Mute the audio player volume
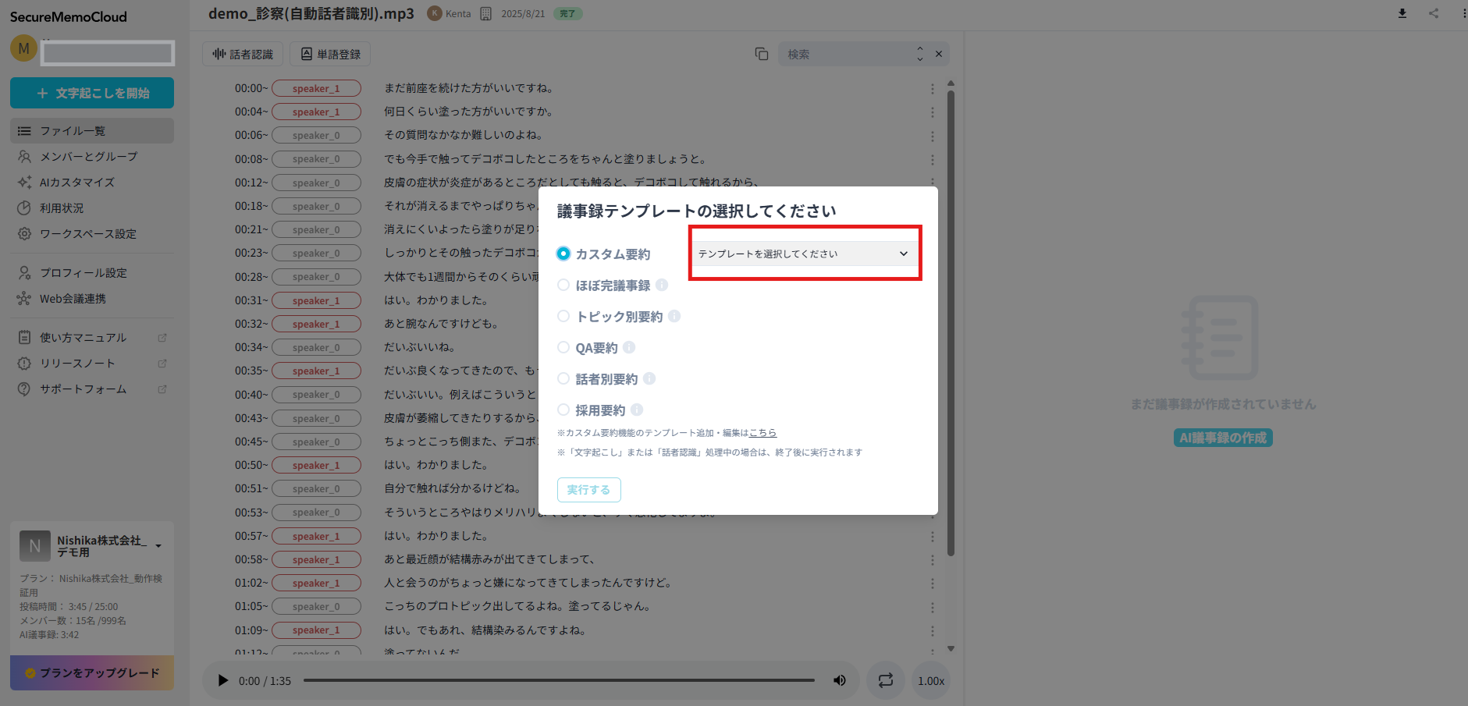The width and height of the screenshot is (1468, 706). (x=839, y=680)
